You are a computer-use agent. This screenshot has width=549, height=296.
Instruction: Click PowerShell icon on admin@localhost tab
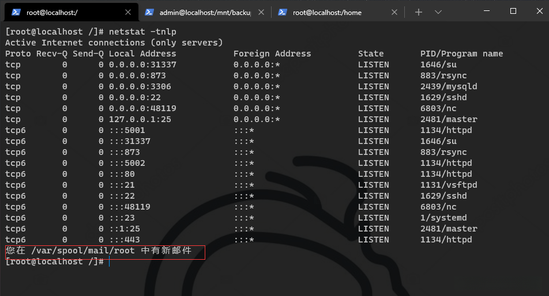point(149,12)
